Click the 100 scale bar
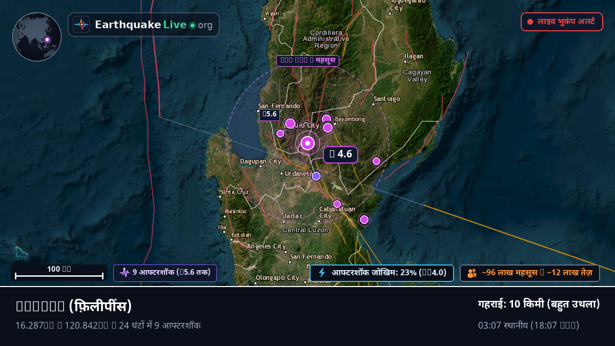Screen dimensions: 615x346 pos(59,272)
